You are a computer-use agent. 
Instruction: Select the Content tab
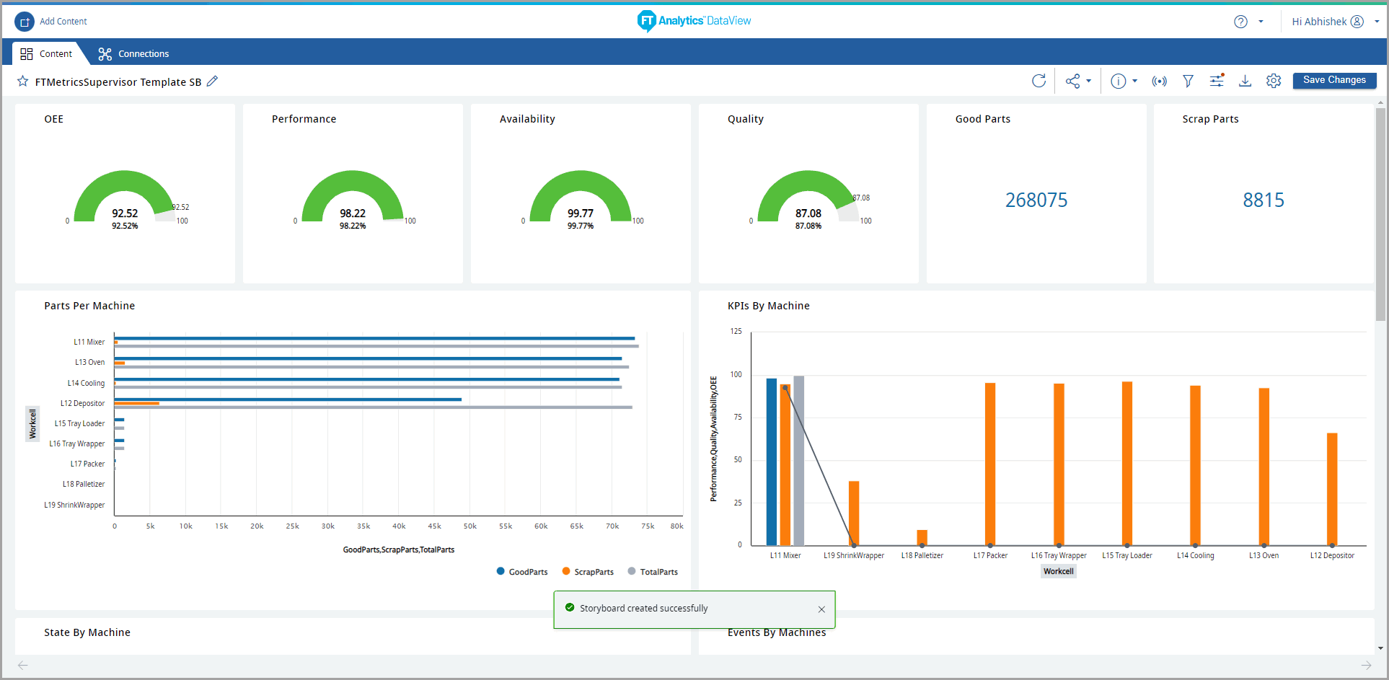pos(47,54)
